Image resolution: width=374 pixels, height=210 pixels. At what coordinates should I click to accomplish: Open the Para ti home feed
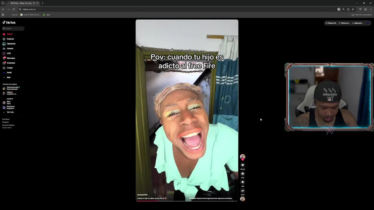[x=8, y=34]
